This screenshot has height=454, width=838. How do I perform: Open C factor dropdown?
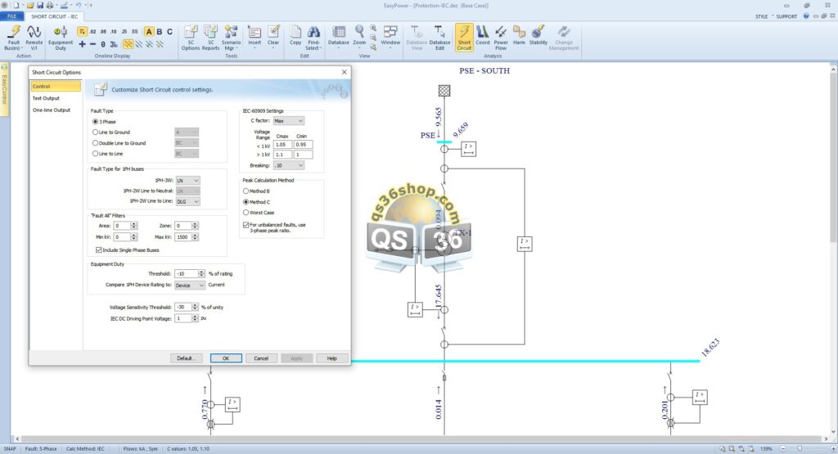click(x=289, y=121)
